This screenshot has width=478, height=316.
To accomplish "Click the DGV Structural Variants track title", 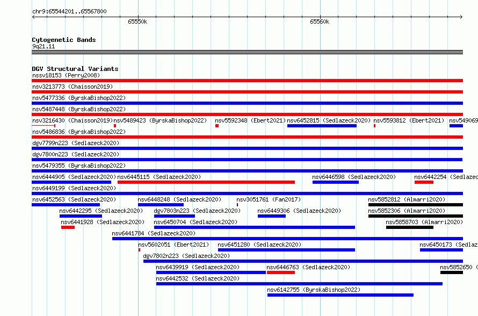I will click(x=75, y=69).
